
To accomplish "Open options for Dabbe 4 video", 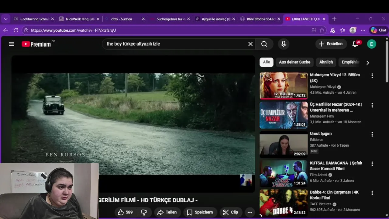I will click(x=372, y=193).
